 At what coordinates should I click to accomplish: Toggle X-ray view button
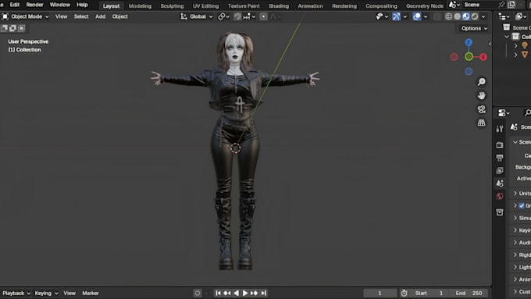pyautogui.click(x=437, y=16)
